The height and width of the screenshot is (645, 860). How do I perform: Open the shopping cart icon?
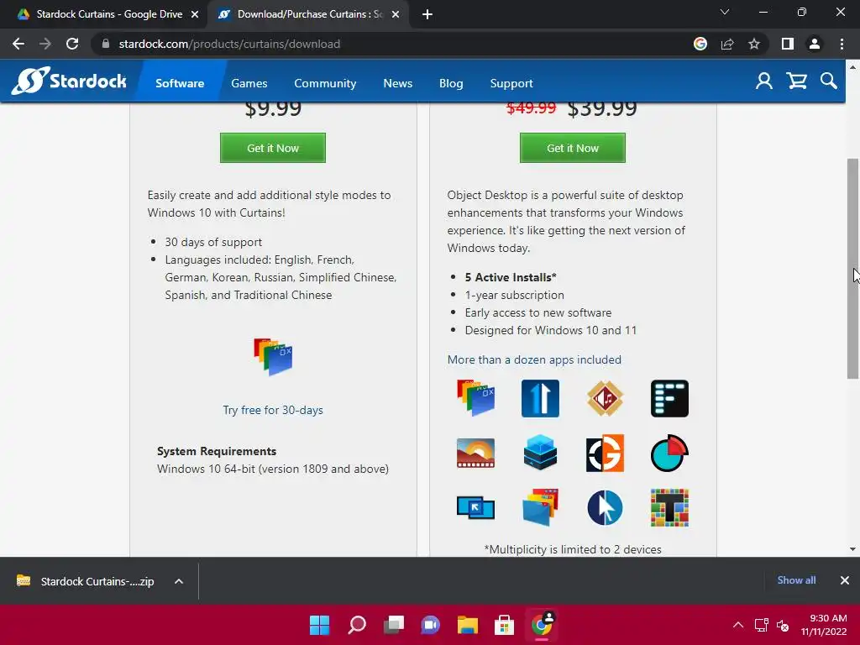796,81
